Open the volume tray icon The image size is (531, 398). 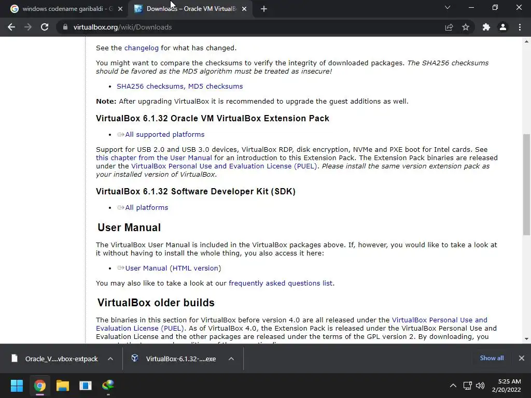(x=480, y=386)
